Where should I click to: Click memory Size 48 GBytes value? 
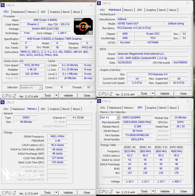(26, 122)
